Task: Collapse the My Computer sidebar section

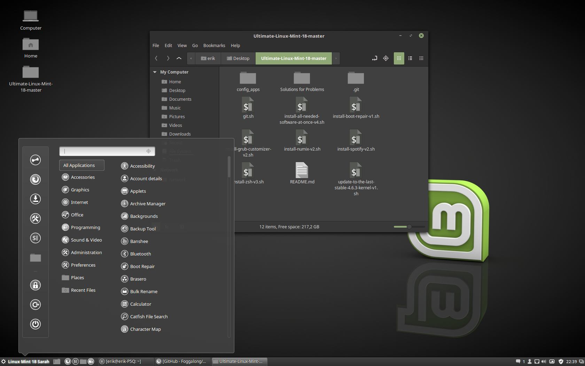Action: [155, 72]
